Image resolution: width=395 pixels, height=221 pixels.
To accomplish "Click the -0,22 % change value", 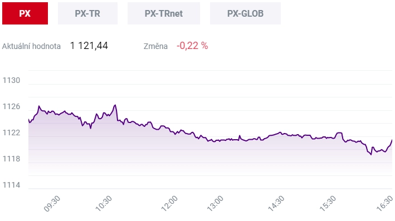I will point(192,46).
